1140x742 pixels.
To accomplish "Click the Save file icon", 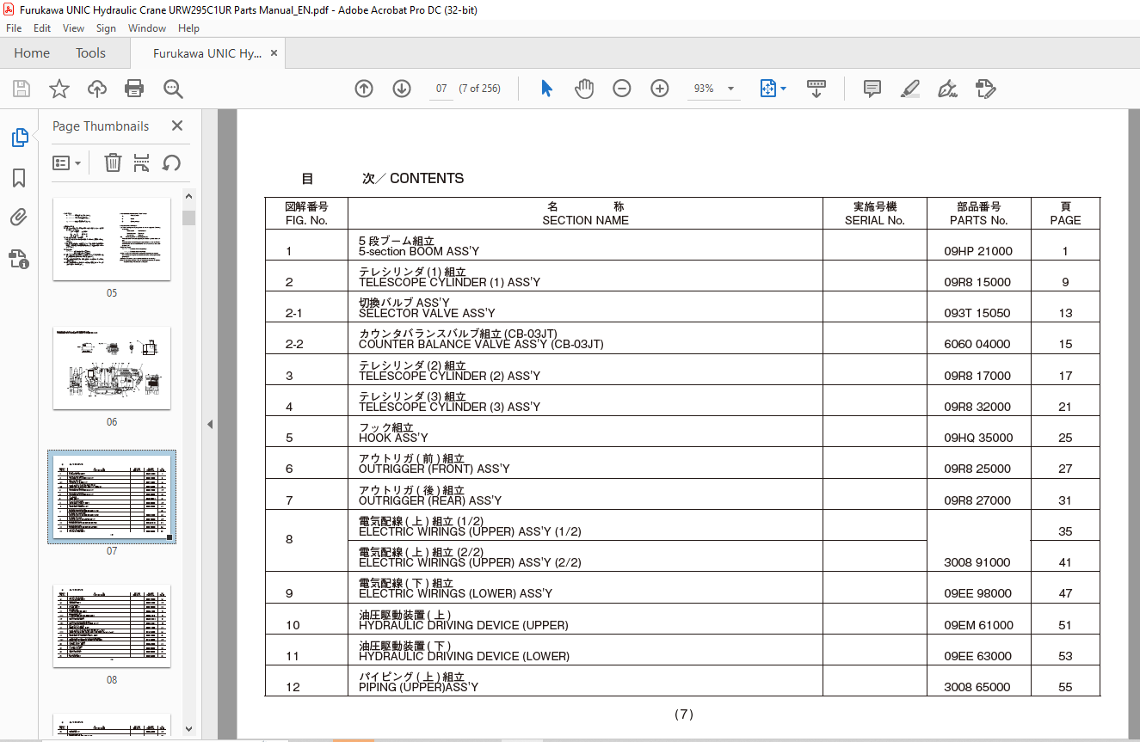I will (22, 89).
